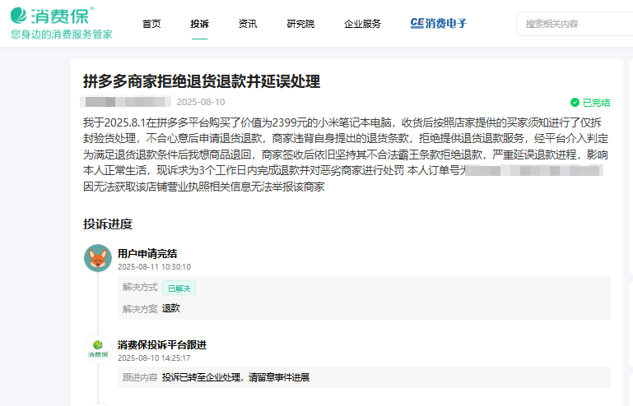Click the text 投诉已转至企业处理，请留意事件进展
Image resolution: width=633 pixels, height=406 pixels.
(235, 377)
